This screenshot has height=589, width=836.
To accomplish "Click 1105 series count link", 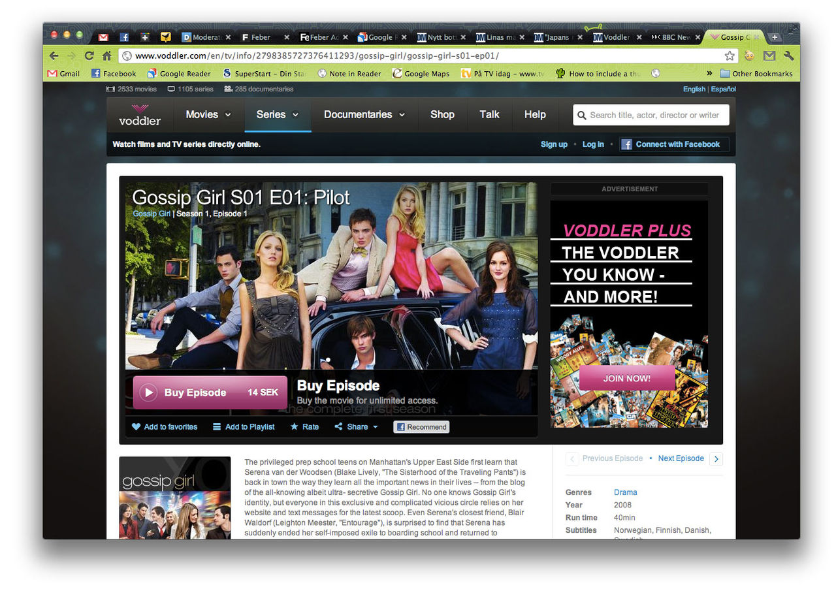I will pos(190,89).
